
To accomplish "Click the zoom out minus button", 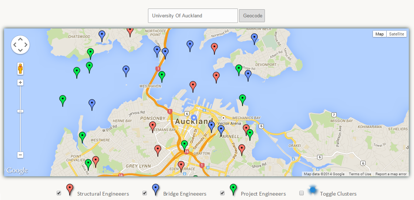I will (x=21, y=155).
